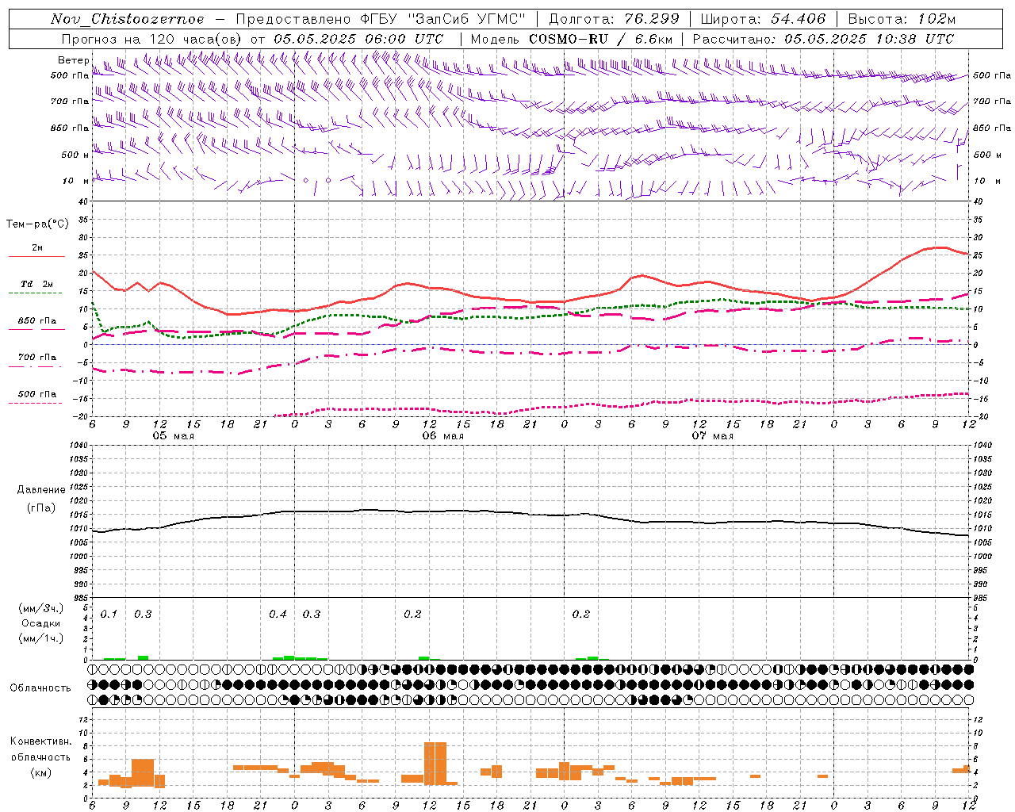This screenshot has width=1015, height=812.
Task: Click the 'Осадки' precipitation label
Action: pos(41,623)
